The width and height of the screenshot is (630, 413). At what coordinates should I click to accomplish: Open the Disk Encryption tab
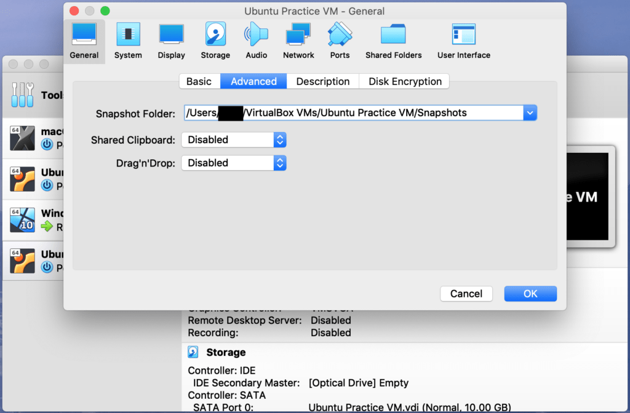click(405, 82)
